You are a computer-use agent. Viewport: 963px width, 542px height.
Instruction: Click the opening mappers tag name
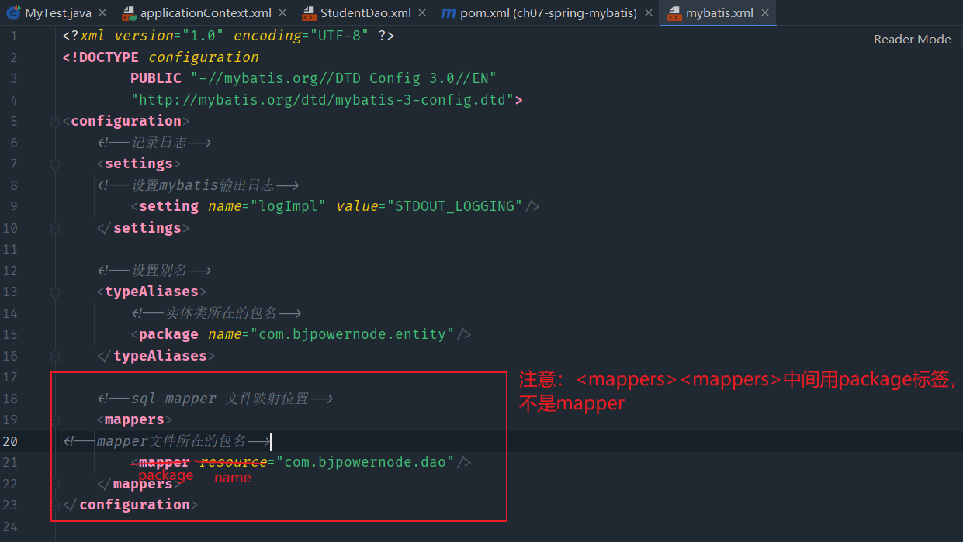coord(135,419)
